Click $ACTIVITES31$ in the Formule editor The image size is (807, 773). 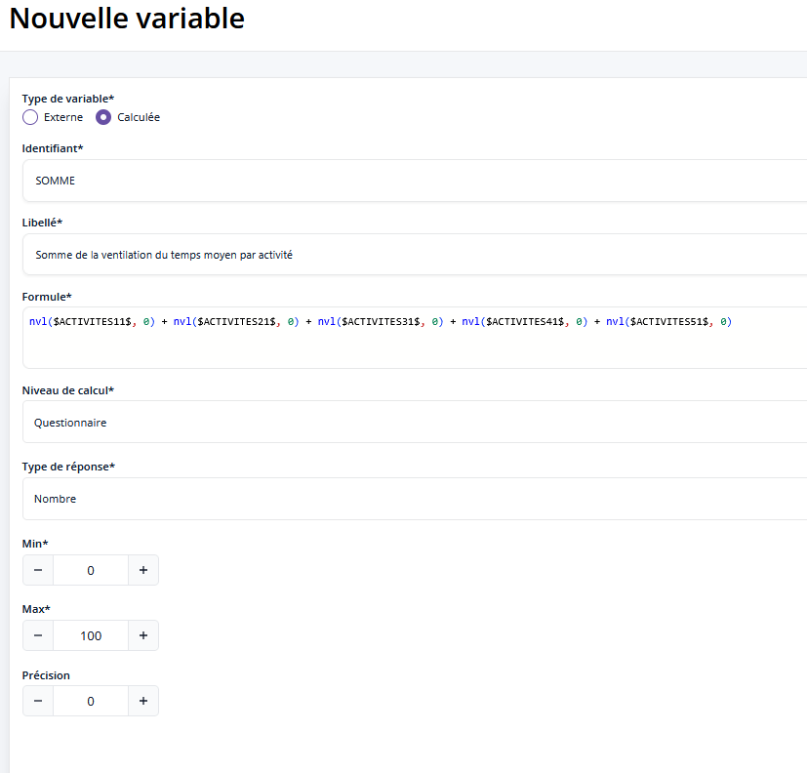click(x=381, y=321)
